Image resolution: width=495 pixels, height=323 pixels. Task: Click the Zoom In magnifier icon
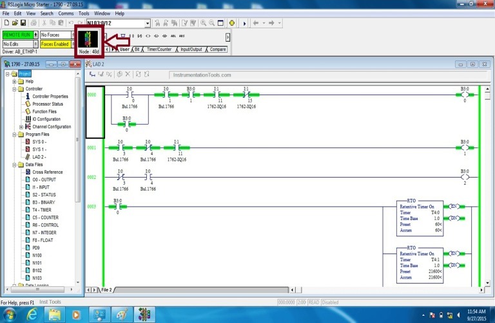click(204, 23)
